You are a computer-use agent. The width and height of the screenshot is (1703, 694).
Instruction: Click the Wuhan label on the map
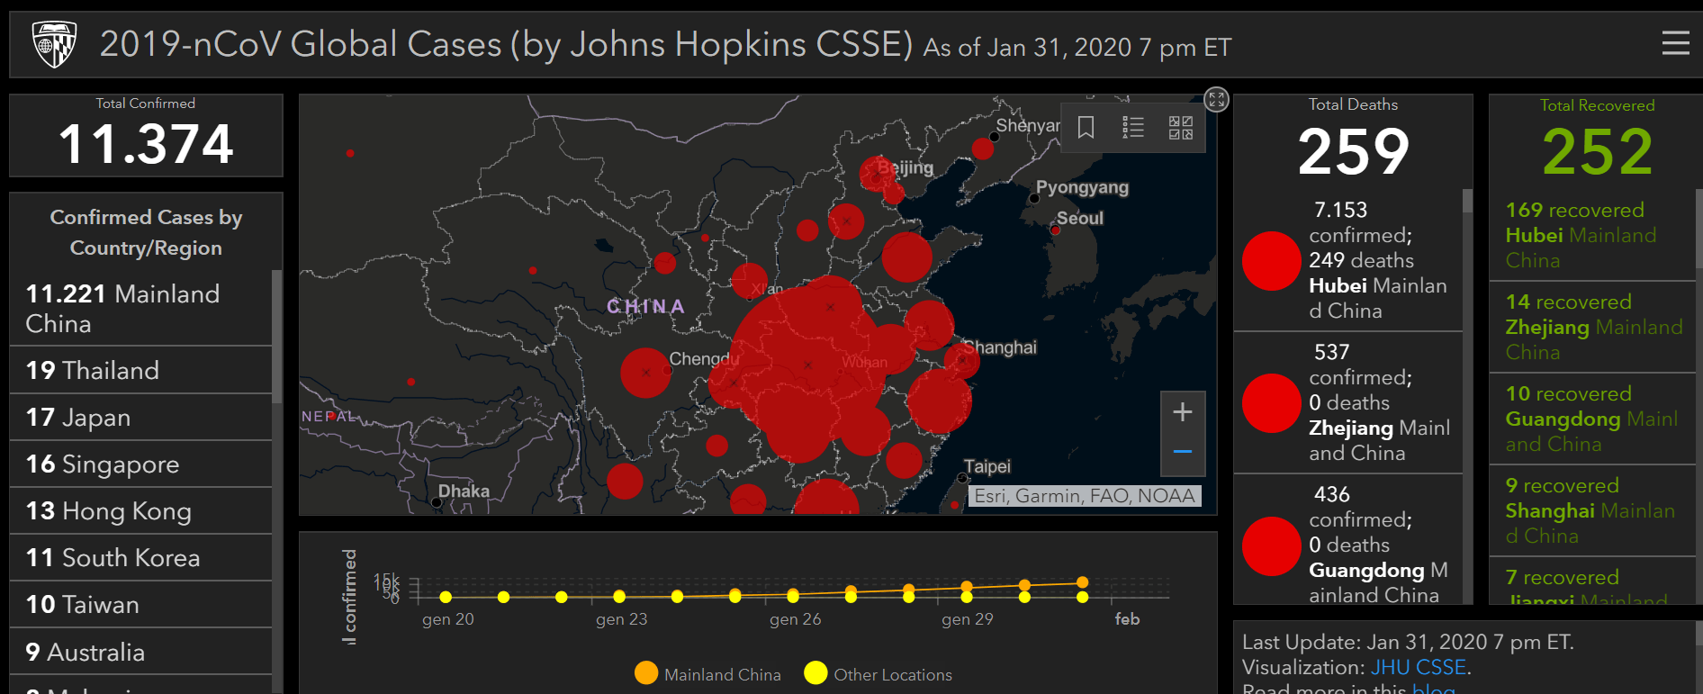coord(864,363)
